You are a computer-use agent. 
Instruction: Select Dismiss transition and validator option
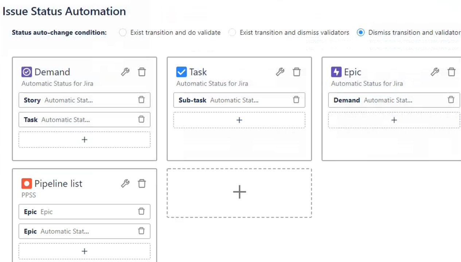coord(361,32)
